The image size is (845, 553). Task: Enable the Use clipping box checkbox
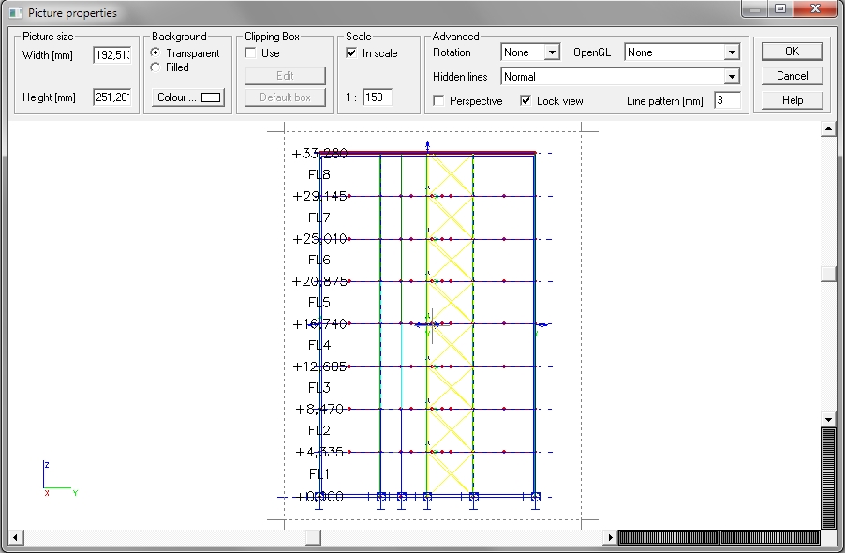[250, 53]
